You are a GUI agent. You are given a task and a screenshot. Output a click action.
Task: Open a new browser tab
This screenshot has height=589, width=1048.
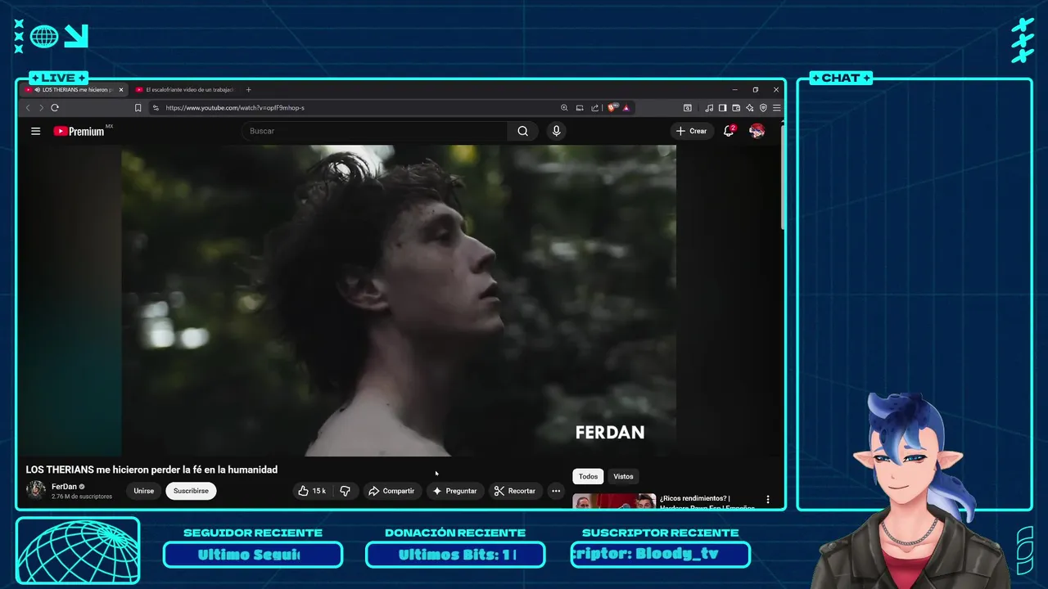pyautogui.click(x=249, y=89)
